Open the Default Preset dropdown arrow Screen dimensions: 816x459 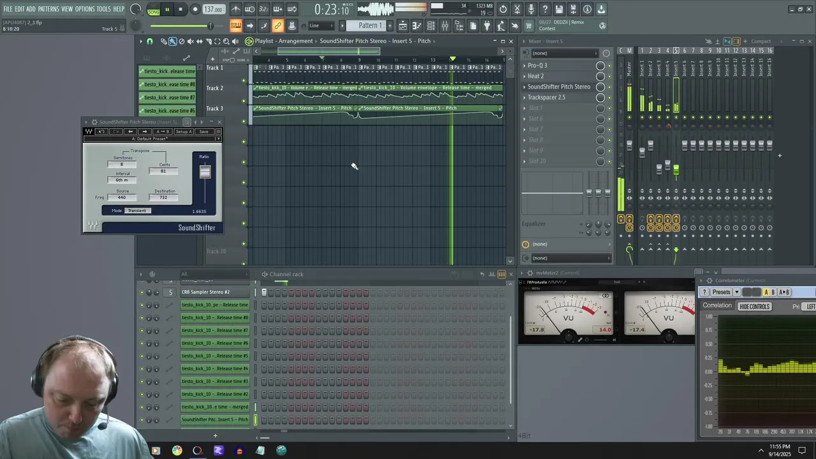pos(218,138)
